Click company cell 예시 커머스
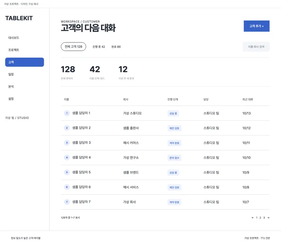Image resolution: width=281 pixels, height=245 pixels. click(x=131, y=143)
